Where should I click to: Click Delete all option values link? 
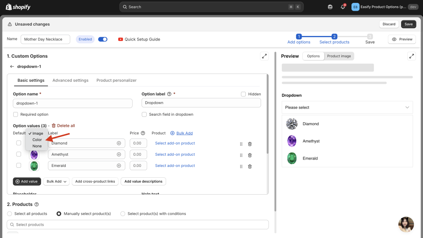tap(63, 126)
